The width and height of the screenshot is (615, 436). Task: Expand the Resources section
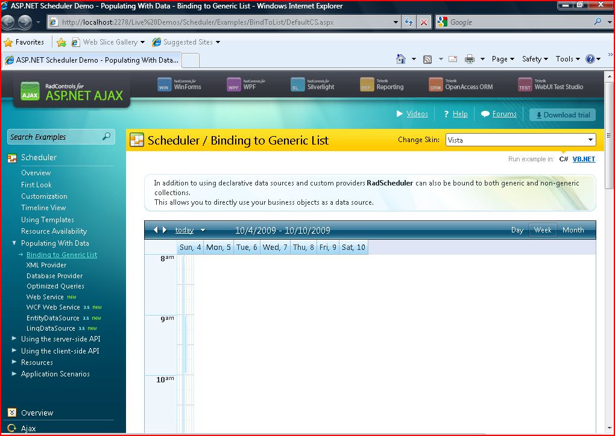pos(14,362)
